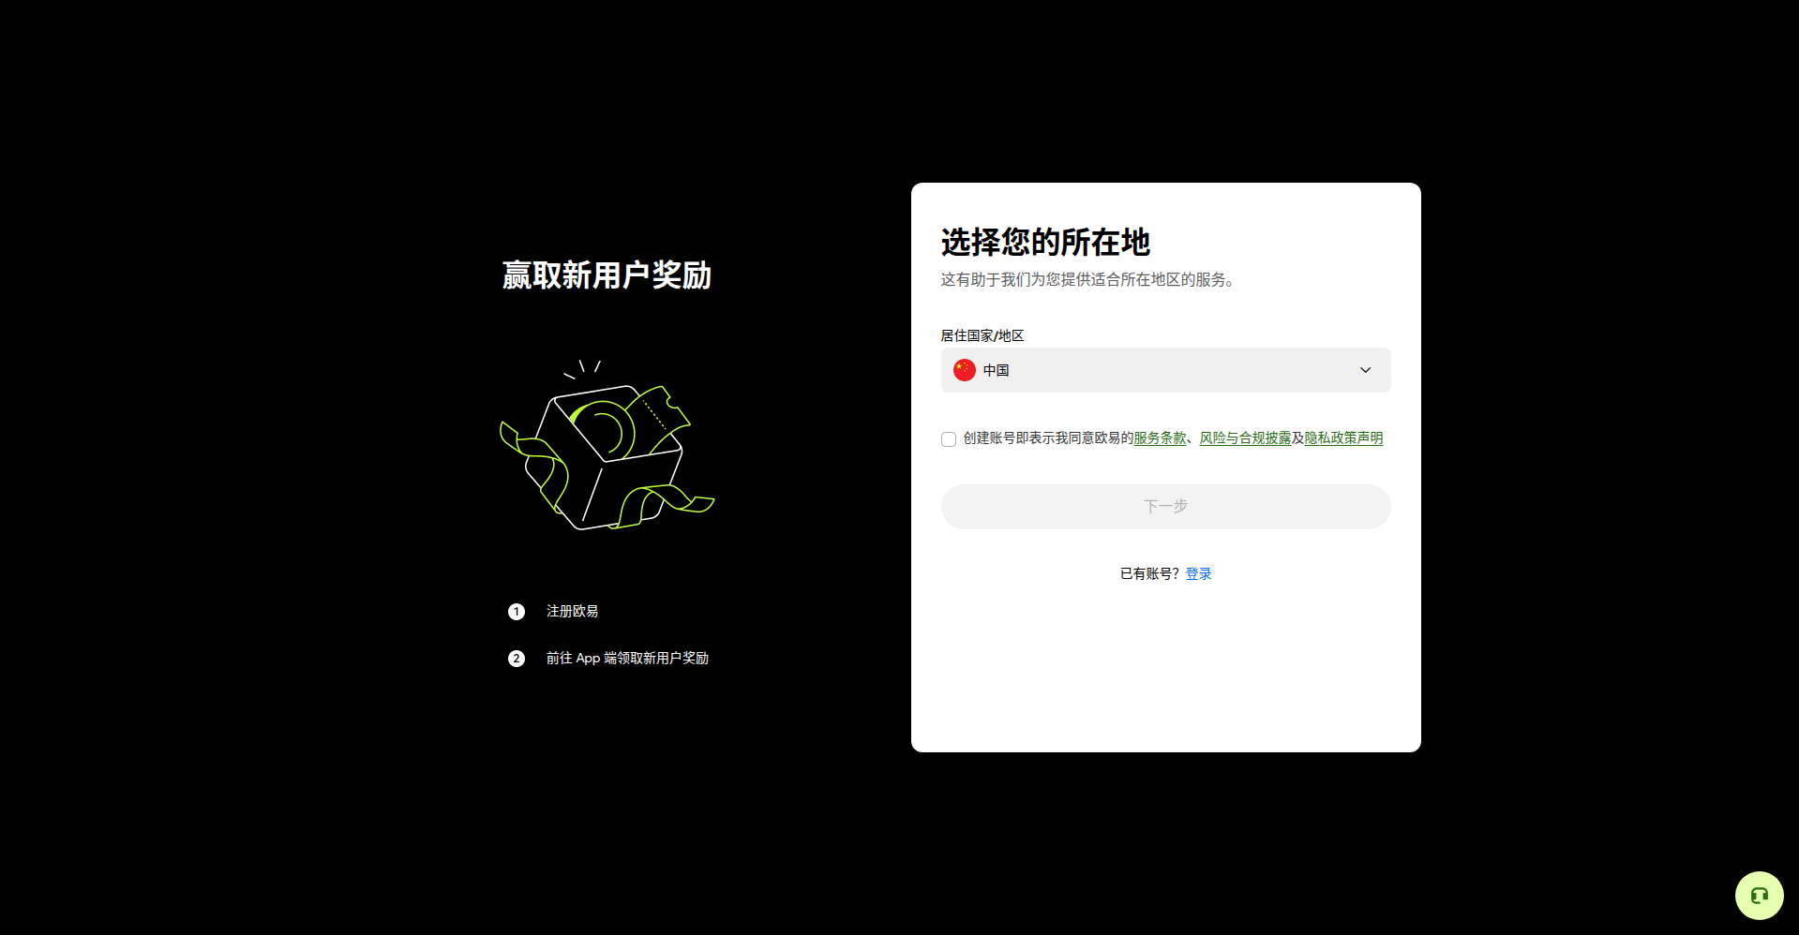Open the 居住国家/地区 dropdown showing 中国

click(x=1165, y=370)
